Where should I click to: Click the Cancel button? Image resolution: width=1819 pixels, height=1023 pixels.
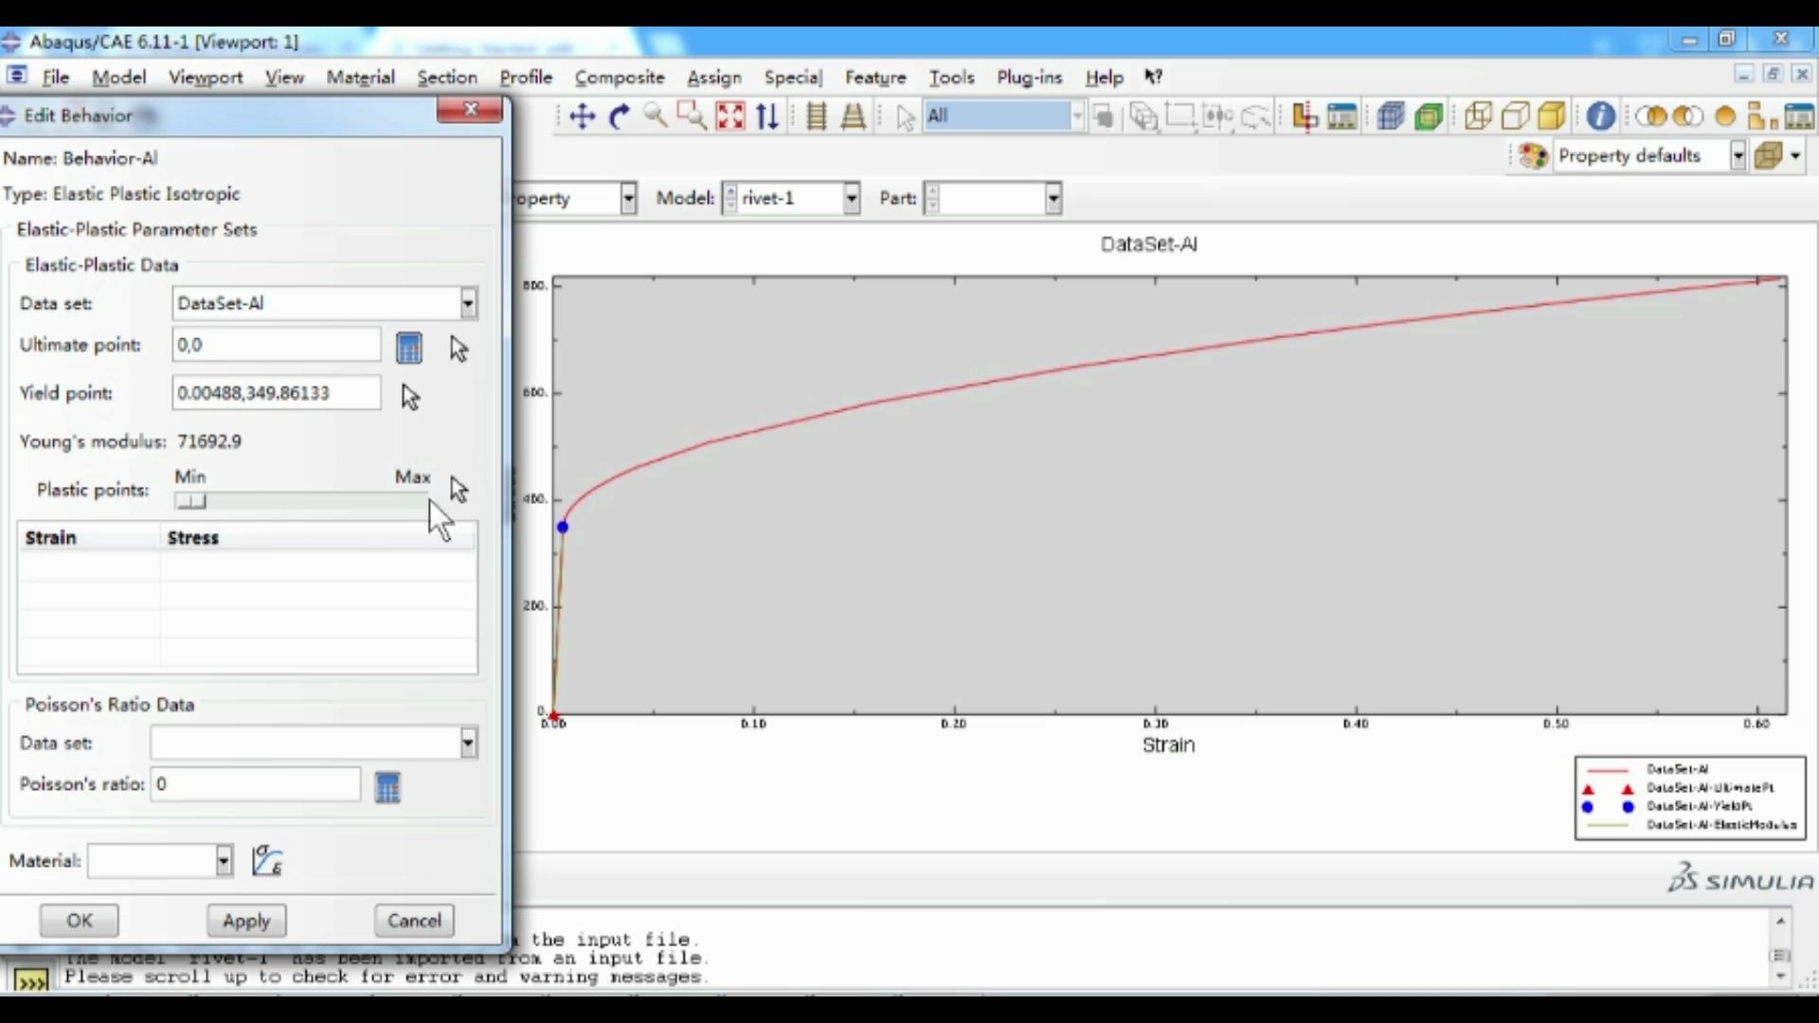coord(414,920)
